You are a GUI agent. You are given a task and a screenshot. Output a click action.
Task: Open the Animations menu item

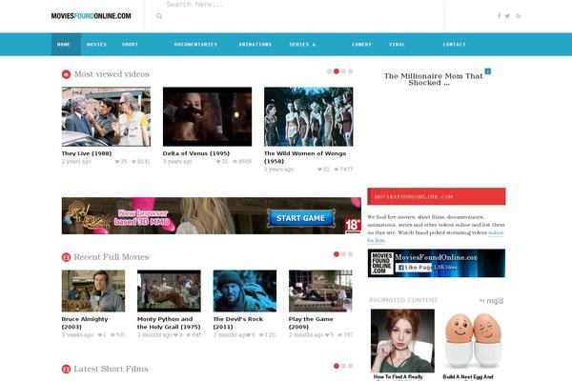pos(255,45)
